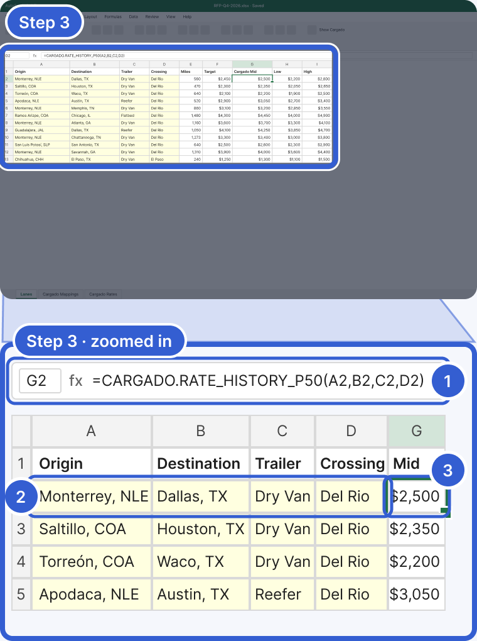Select the Savannah, GA cell

(94, 152)
